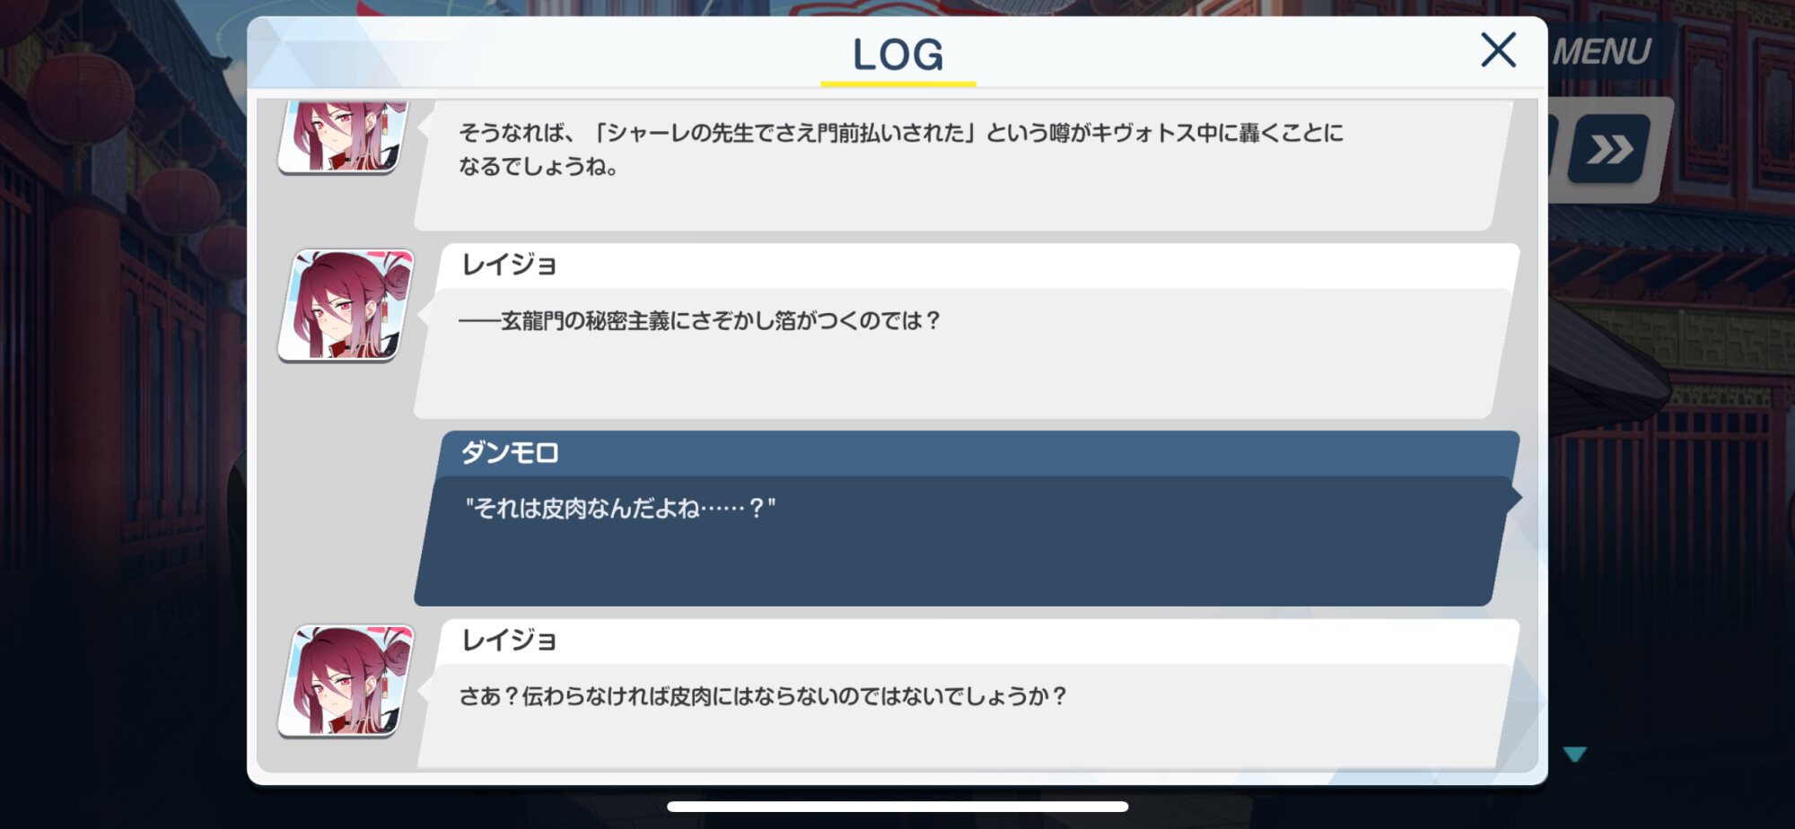The height and width of the screenshot is (829, 1795).
Task: Tap the partially hidden topmost character portrait
Action: (345, 136)
